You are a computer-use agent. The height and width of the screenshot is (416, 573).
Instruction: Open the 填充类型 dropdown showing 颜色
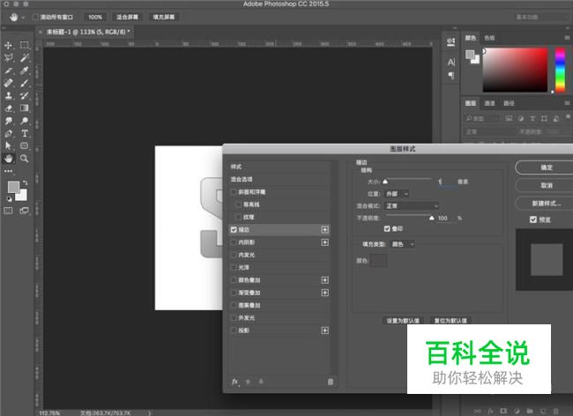[x=402, y=244]
